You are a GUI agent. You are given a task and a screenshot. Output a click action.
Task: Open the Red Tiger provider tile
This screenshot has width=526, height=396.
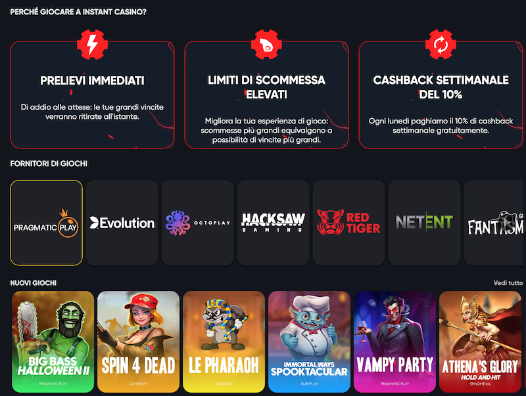coord(349,223)
